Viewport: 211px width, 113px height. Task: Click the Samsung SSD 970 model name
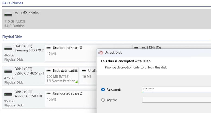[29, 50]
